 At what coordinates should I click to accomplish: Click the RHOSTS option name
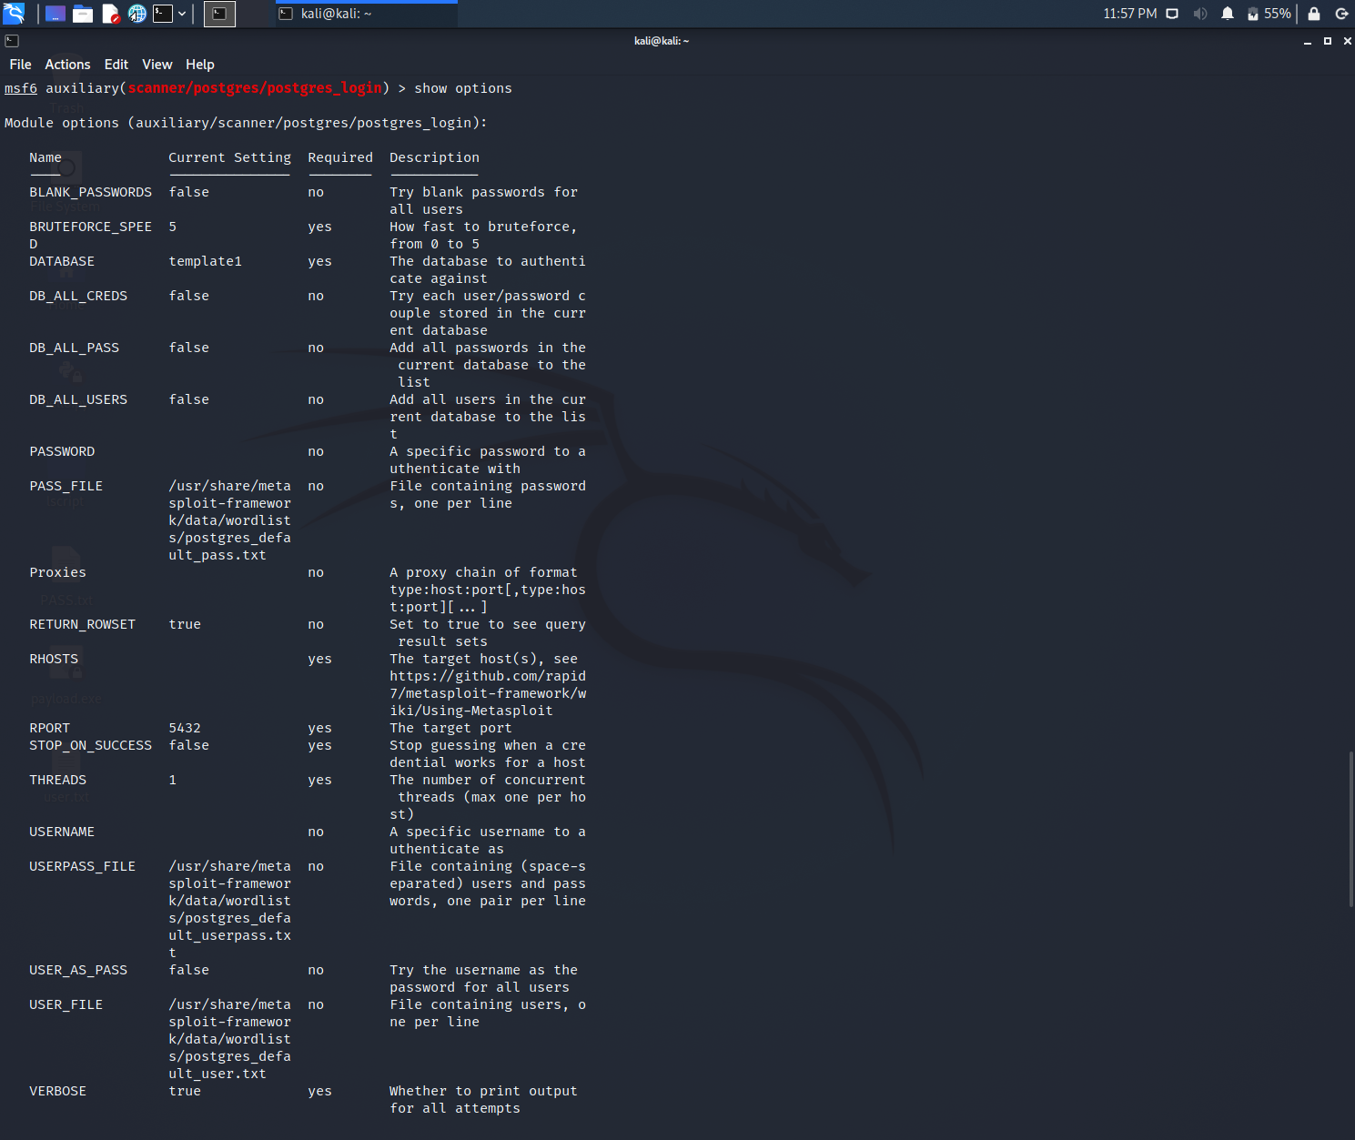coord(54,659)
